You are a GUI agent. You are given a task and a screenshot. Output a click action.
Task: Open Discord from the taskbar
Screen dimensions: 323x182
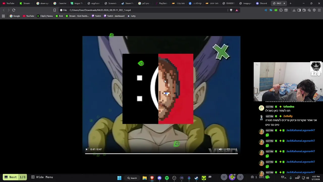tap(159, 178)
